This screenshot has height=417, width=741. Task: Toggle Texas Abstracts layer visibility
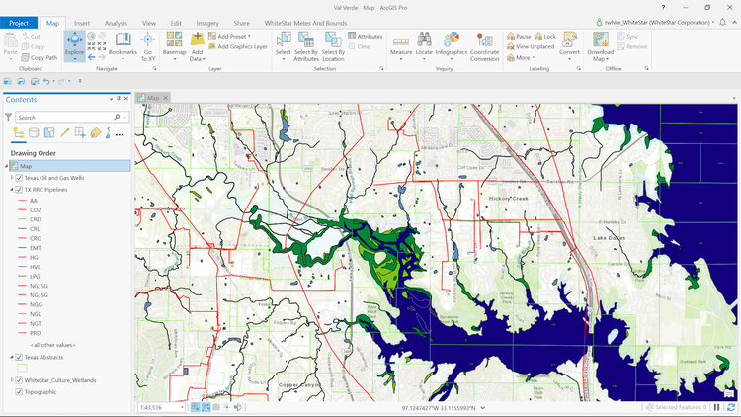click(19, 358)
